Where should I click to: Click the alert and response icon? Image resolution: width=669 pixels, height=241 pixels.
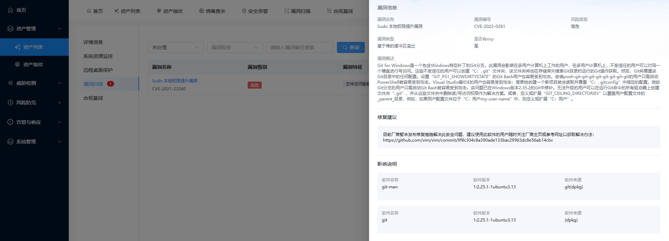point(10,122)
